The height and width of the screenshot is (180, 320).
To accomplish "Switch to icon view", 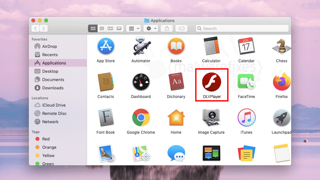I will [93, 28].
